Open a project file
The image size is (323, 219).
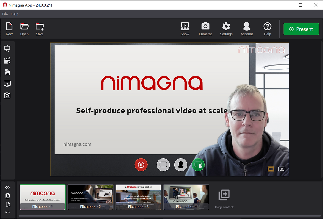(x=24, y=29)
